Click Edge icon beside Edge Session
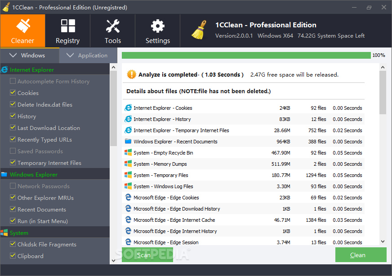Screen dimensions: 392x276 tap(128, 242)
